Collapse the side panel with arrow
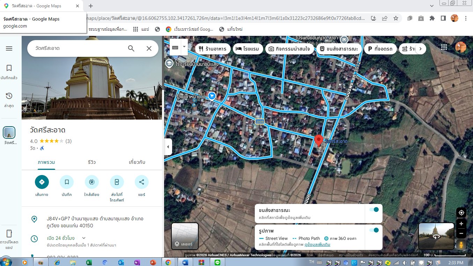Screen dimensions: 473x266 coord(168,147)
